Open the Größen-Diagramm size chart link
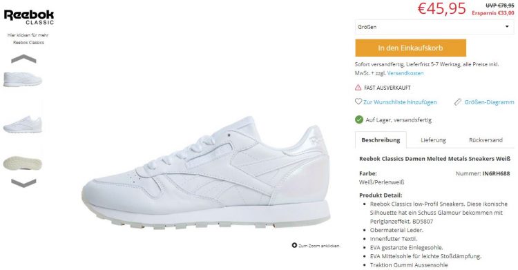 [489, 102]
